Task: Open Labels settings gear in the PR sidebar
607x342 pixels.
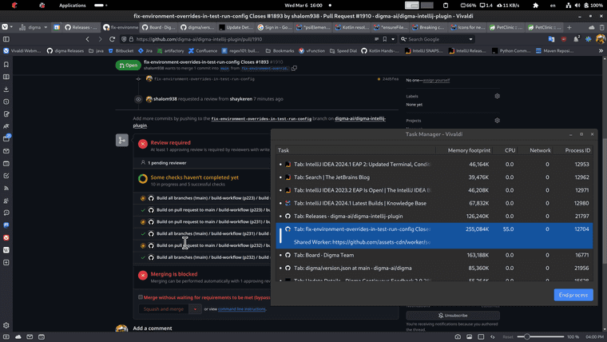Action: pyautogui.click(x=497, y=96)
